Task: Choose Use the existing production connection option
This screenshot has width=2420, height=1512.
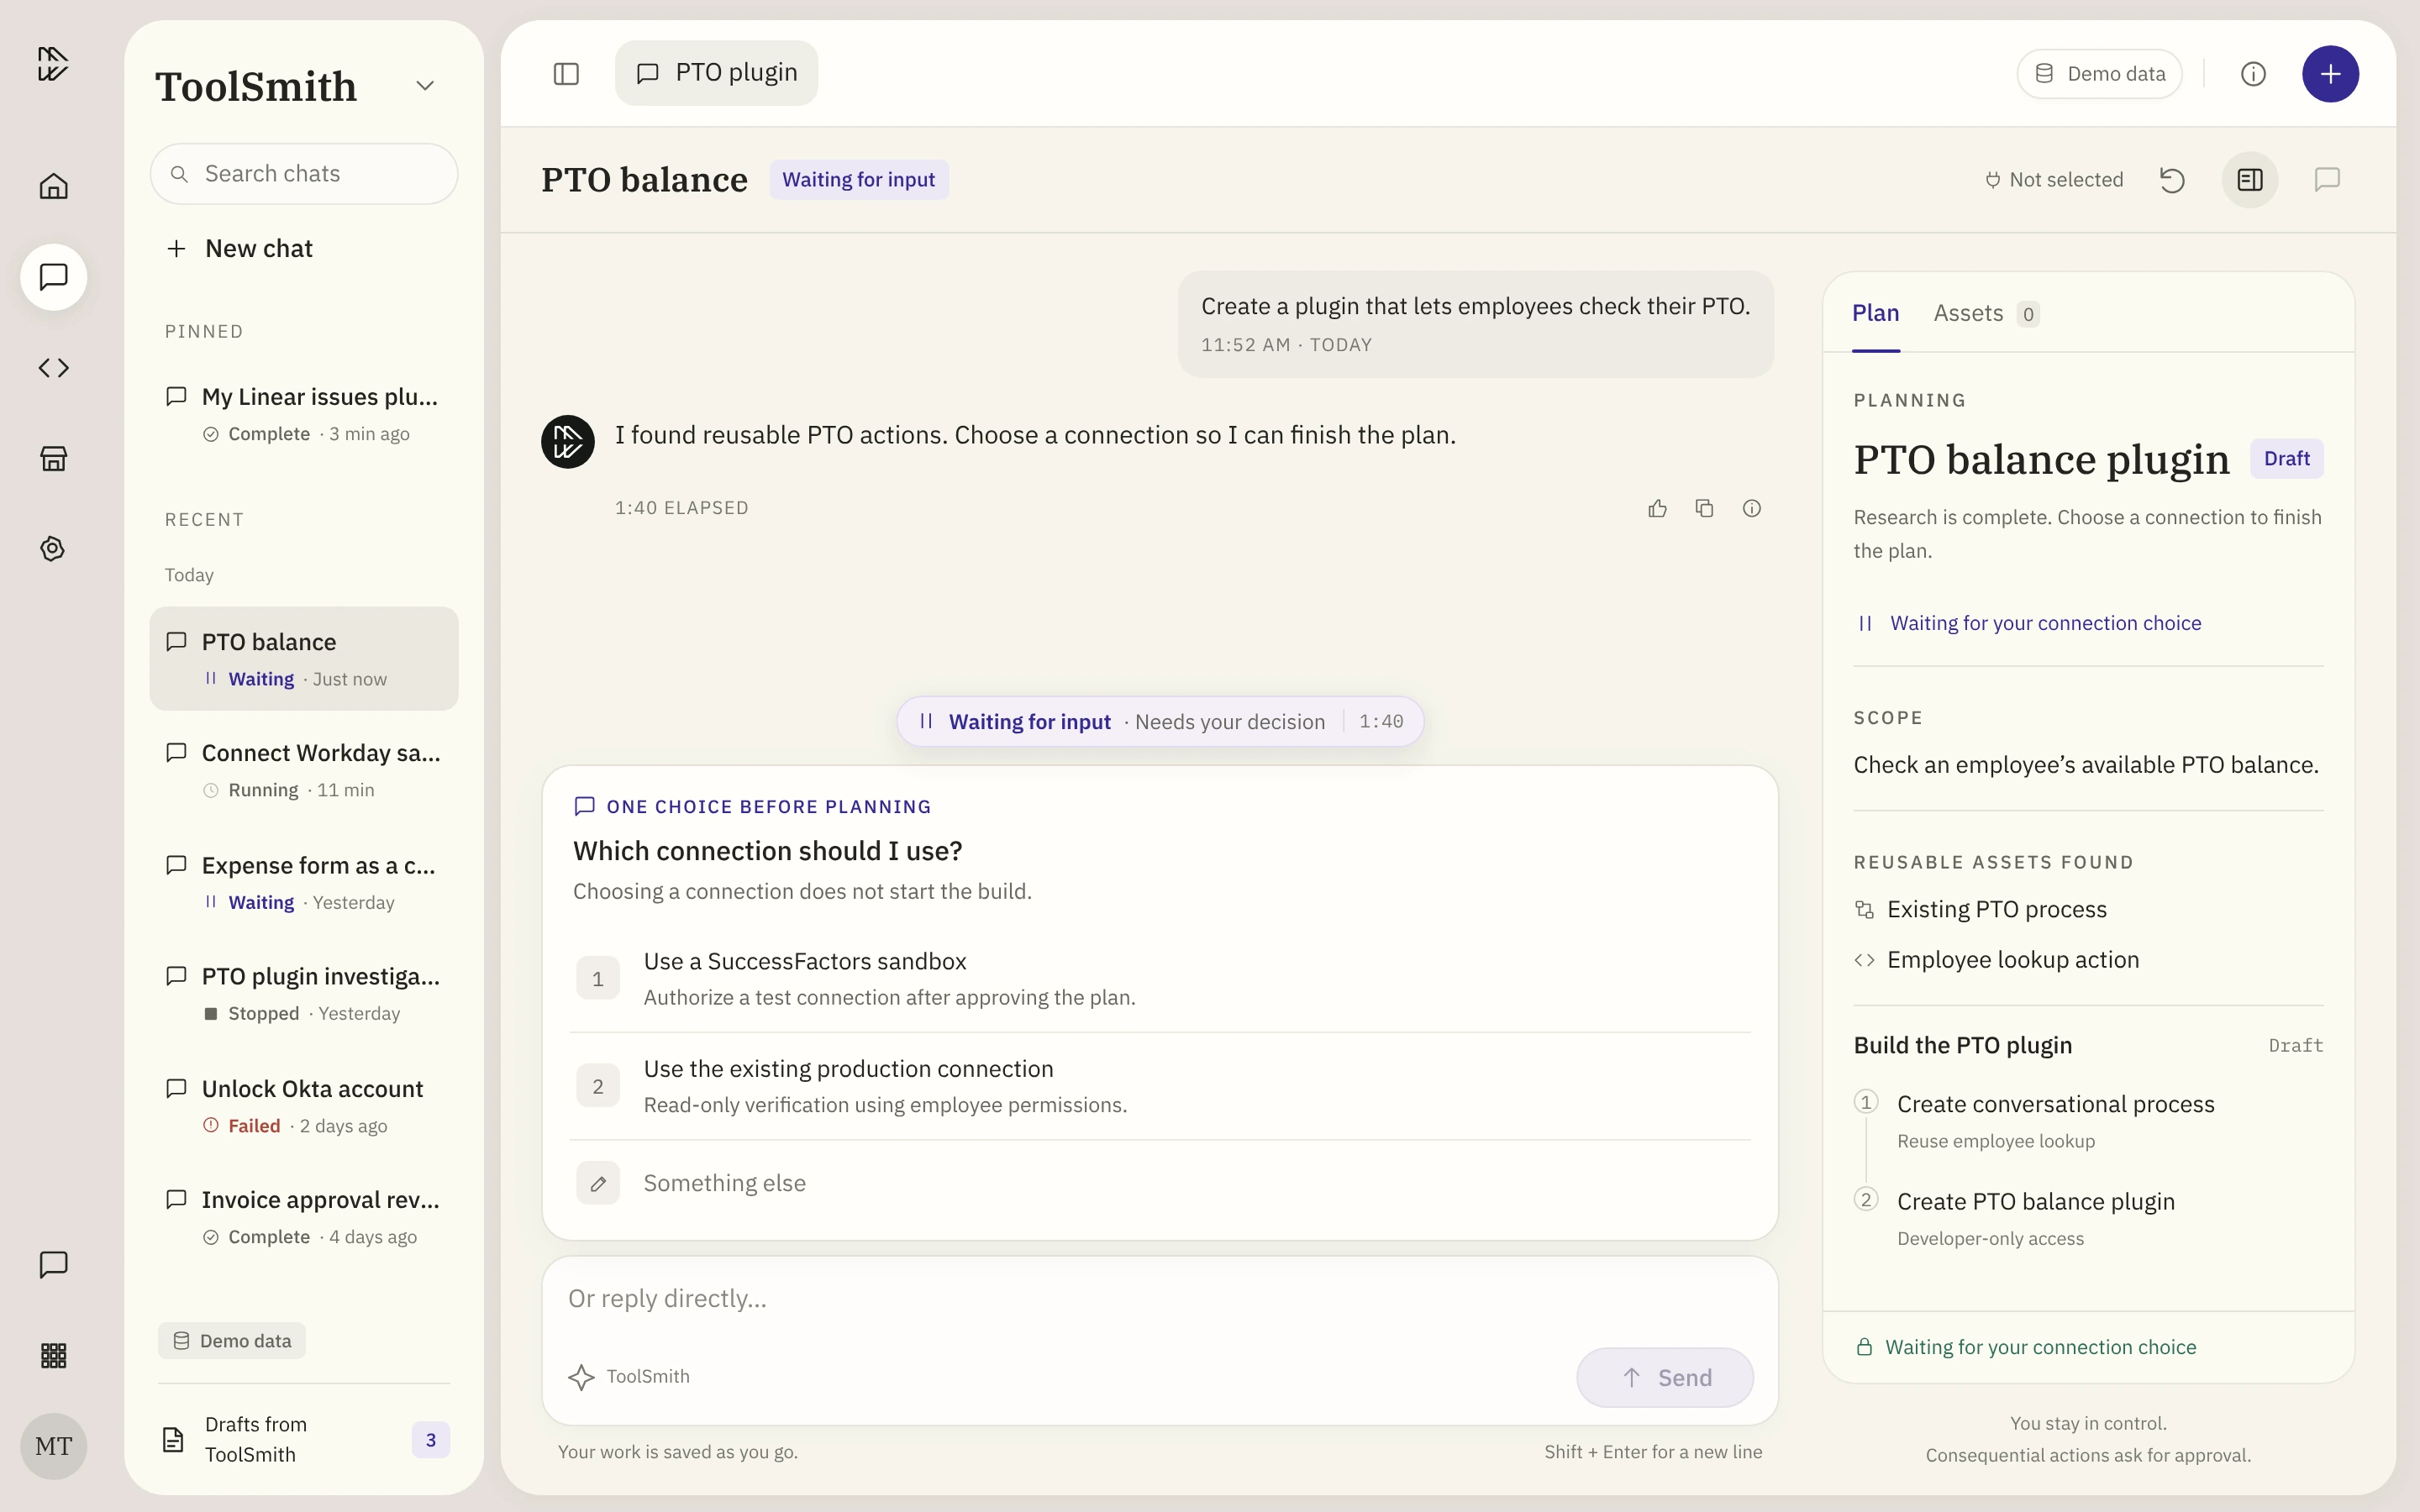Action: click(x=1160, y=1086)
